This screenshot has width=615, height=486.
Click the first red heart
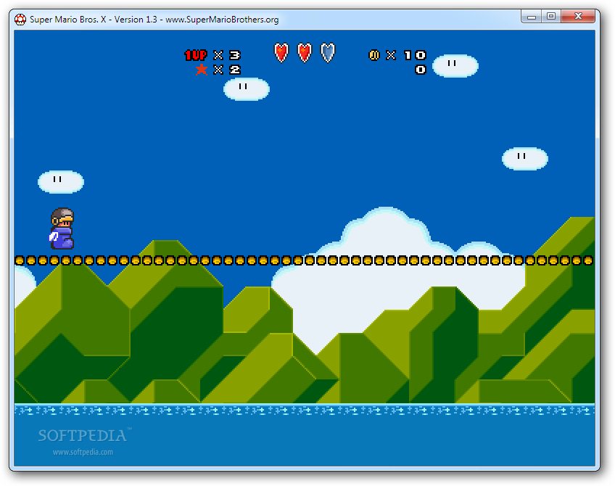pyautogui.click(x=281, y=52)
